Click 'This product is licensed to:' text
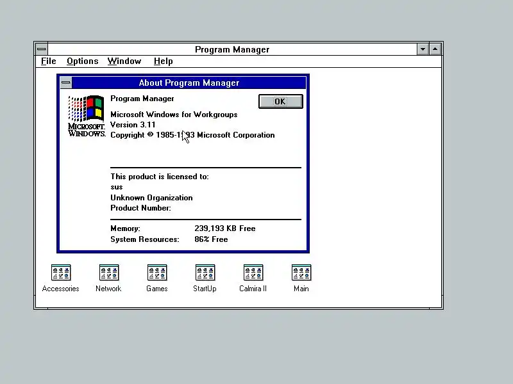513x384 pixels. click(159, 177)
